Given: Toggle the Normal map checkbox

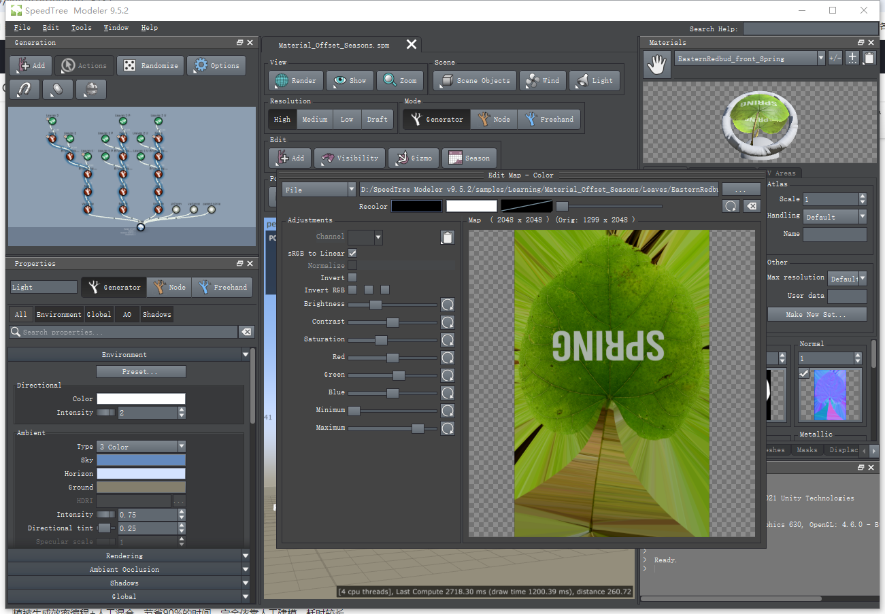Looking at the screenshot, I should [x=804, y=373].
